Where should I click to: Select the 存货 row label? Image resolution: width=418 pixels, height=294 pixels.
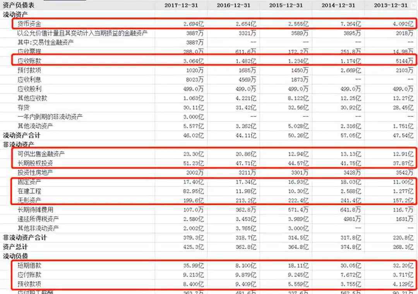coord(23,107)
